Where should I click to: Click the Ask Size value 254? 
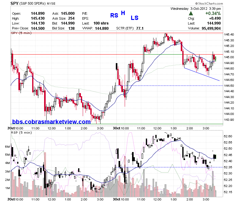pyautogui.click(x=71, y=18)
